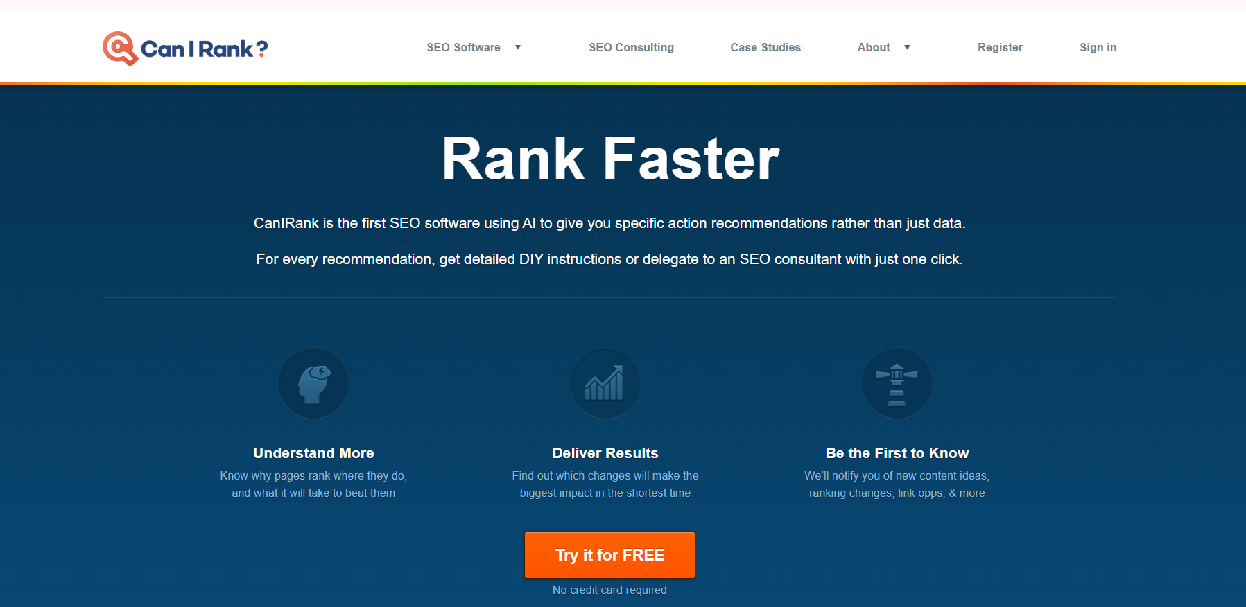Go to the Case Studies page

(765, 47)
